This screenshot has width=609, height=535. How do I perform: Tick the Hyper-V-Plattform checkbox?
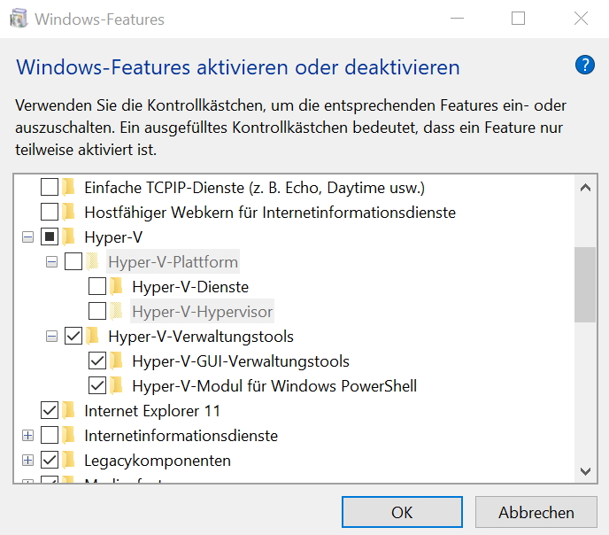point(73,261)
